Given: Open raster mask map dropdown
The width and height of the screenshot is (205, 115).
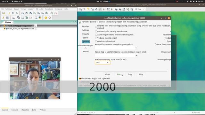Looking at the screenshot, I should coord(136,55).
